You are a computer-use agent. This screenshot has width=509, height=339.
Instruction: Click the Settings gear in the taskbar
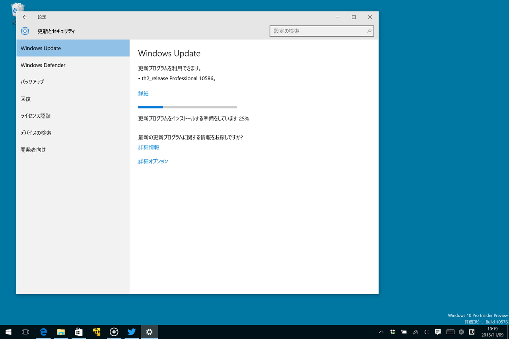pos(150,332)
